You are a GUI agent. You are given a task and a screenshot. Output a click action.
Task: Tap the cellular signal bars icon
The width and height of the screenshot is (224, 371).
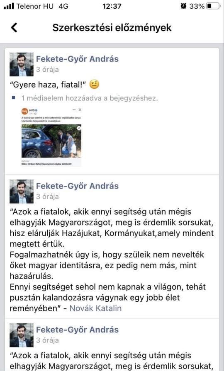click(x=9, y=6)
